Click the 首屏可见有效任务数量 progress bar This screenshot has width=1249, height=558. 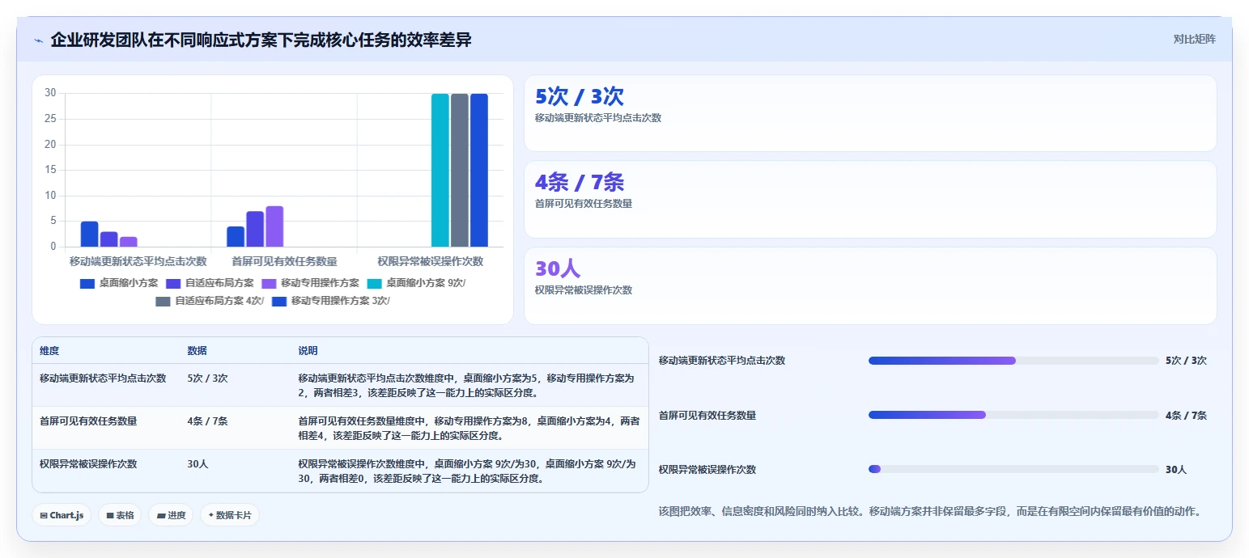(1013, 415)
